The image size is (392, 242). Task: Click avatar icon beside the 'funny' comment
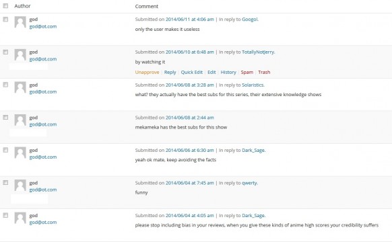[x=20, y=186]
